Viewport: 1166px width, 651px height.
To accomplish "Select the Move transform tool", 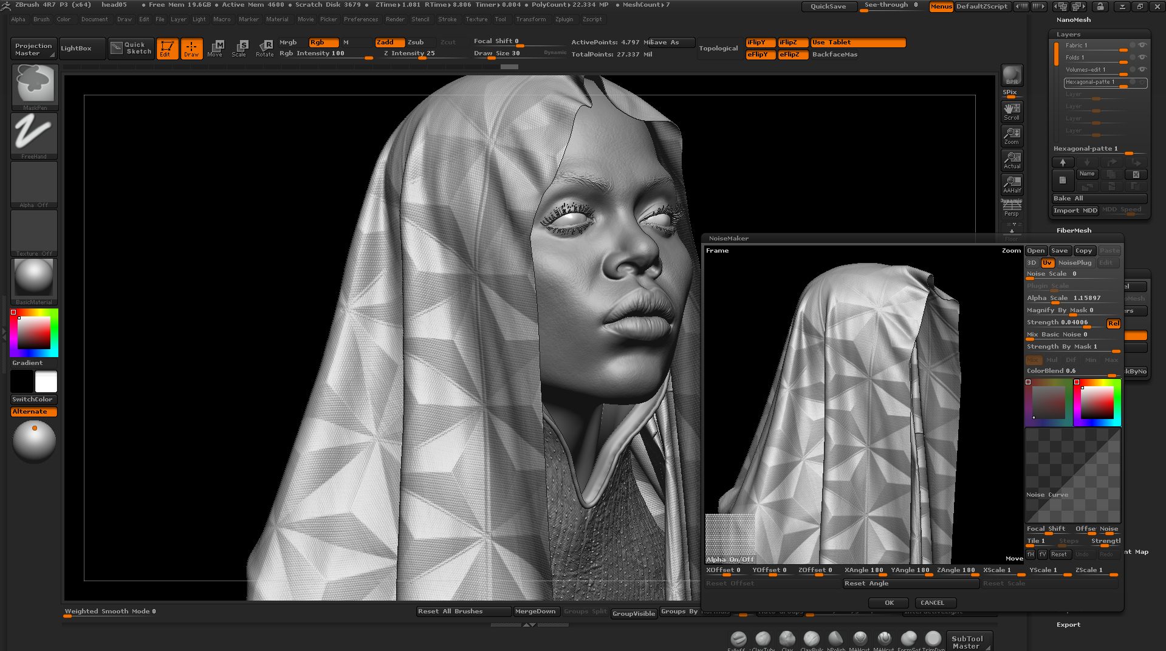I will [216, 48].
